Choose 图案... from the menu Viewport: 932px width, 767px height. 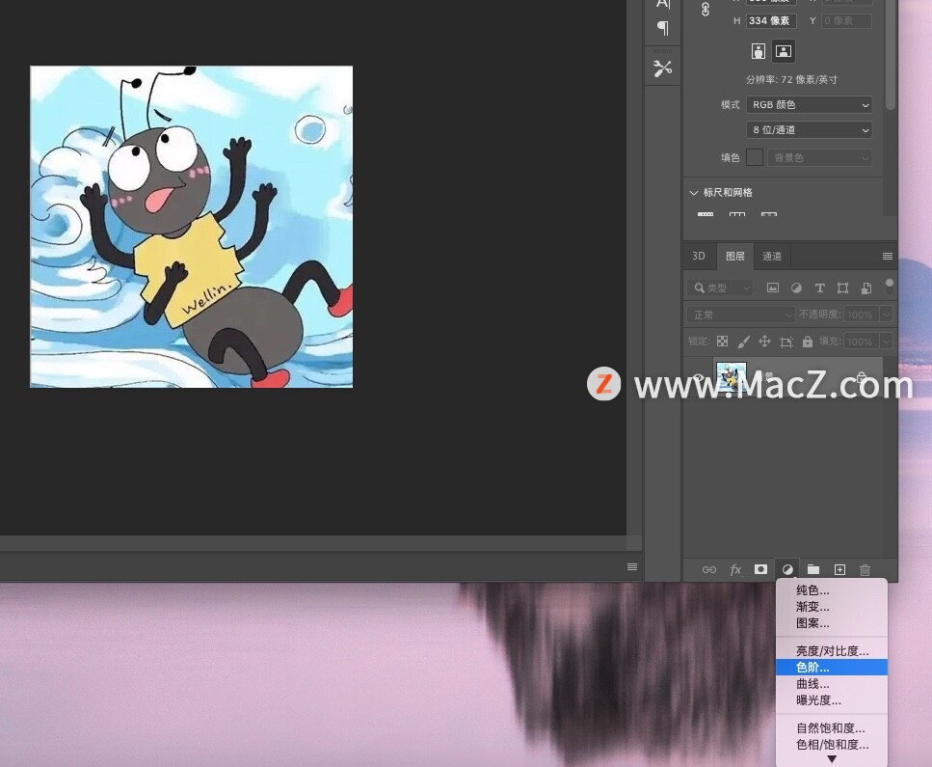pos(832,623)
